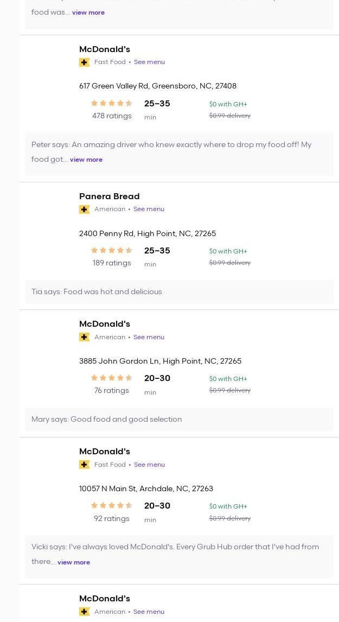Click GH+ badge for Archdale McDonald's
This screenshot has height=622, width=339.
coord(85,465)
